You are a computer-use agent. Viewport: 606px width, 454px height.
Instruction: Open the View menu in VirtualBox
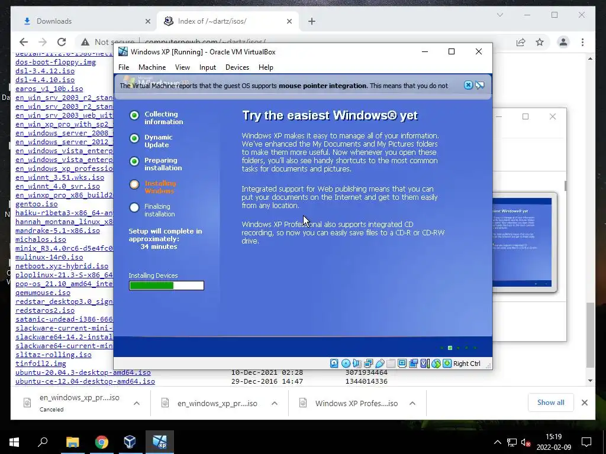(182, 67)
